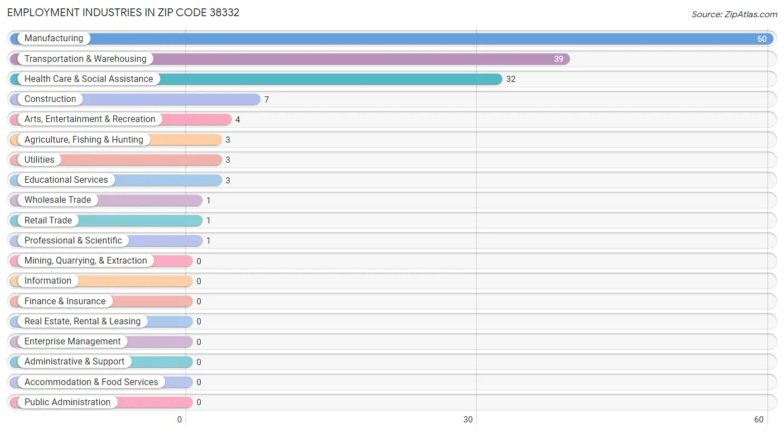Image resolution: width=784 pixels, height=433 pixels.
Task: Click the Wholesale Trade label
Action: (x=57, y=200)
